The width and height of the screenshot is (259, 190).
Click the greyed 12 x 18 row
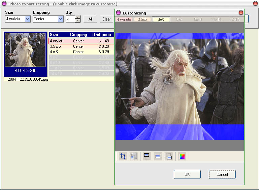[82, 73]
